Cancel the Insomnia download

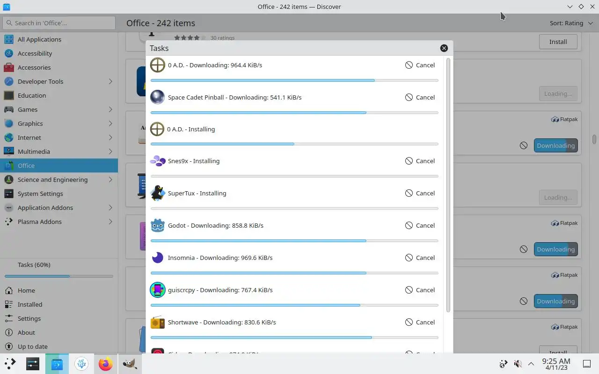pos(420,258)
